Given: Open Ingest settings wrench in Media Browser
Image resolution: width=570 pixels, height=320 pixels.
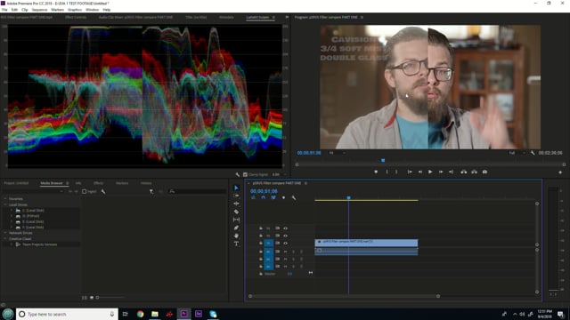Looking at the screenshot, I should click(x=103, y=192).
